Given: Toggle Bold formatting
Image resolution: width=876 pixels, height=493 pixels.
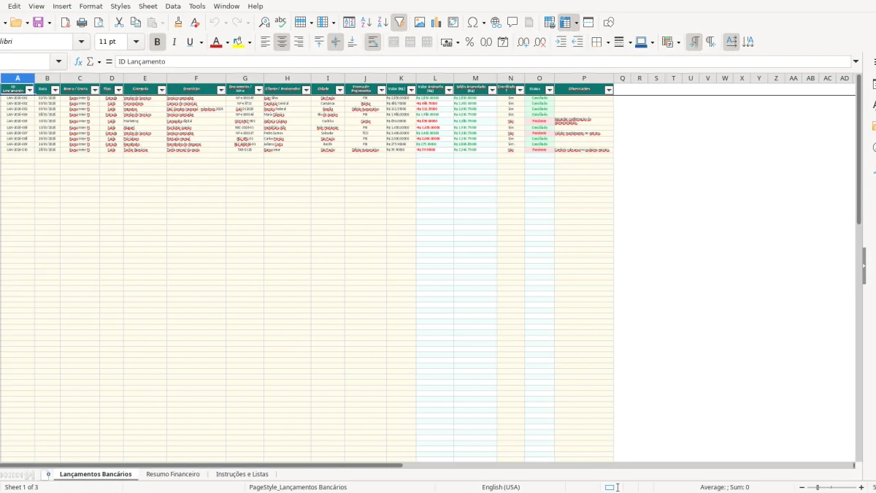Looking at the screenshot, I should pos(157,42).
